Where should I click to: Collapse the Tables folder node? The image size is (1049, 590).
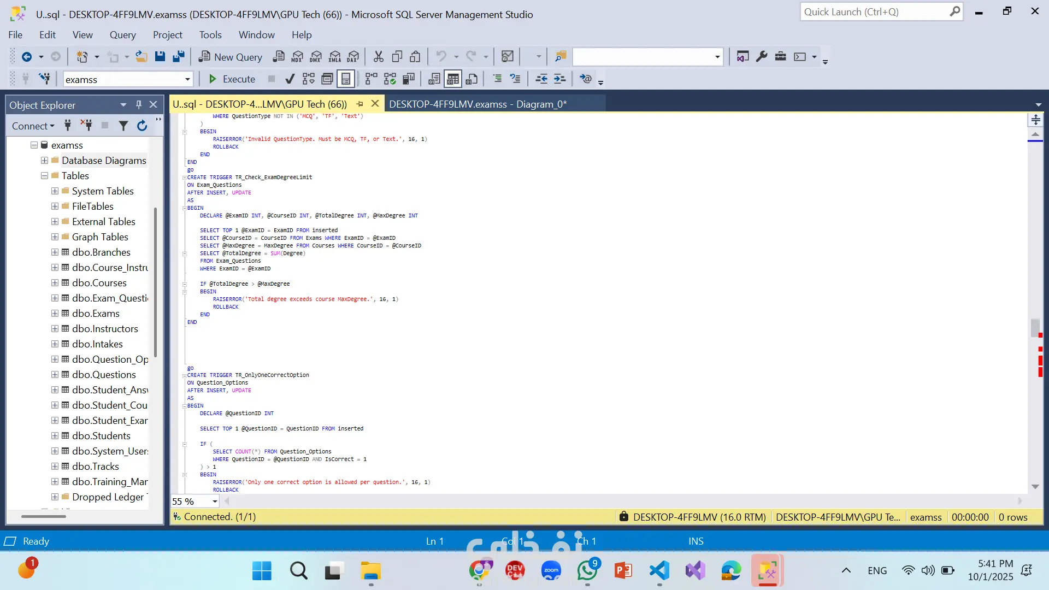click(x=44, y=176)
